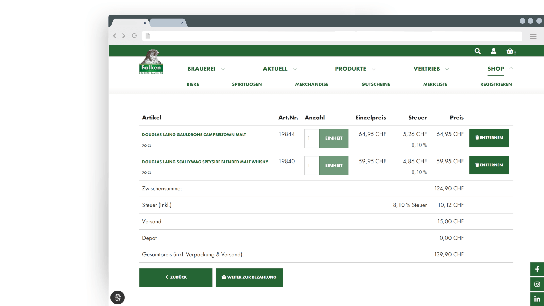Remove Scallywag Speyside whisky from cart
This screenshot has width=544, height=306.
tap(489, 165)
